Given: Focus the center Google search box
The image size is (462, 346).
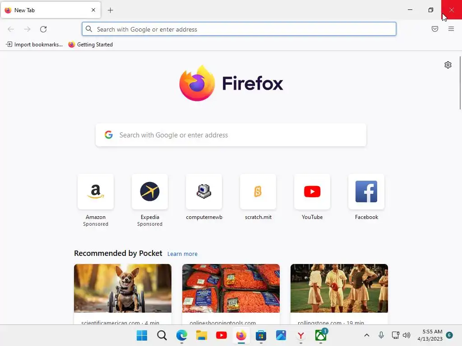Looking at the screenshot, I should tap(231, 135).
